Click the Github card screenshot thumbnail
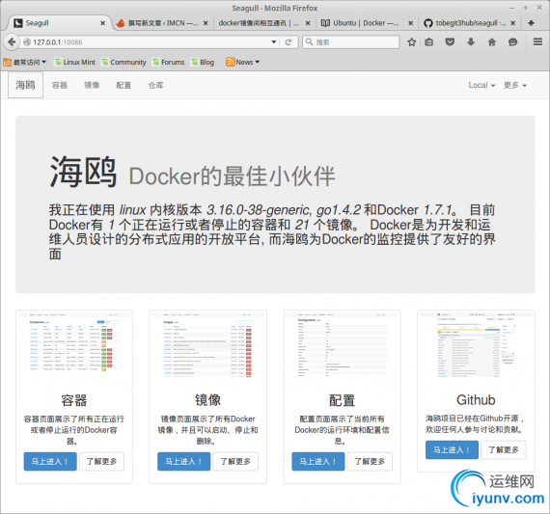 click(476, 345)
